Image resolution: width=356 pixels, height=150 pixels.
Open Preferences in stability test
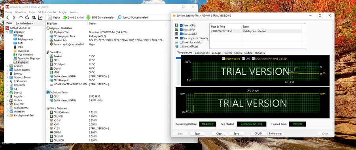[275, 133]
